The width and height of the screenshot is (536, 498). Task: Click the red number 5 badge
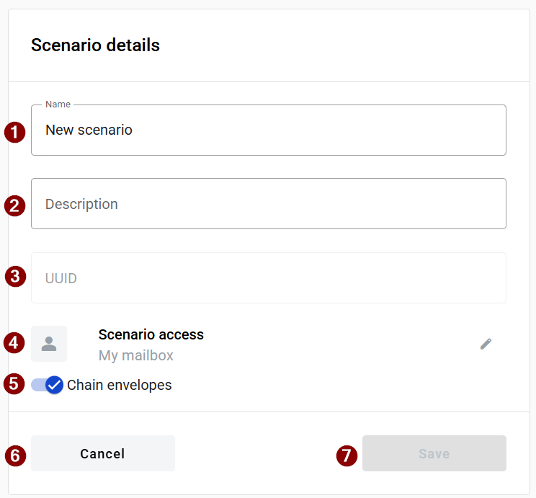(15, 384)
